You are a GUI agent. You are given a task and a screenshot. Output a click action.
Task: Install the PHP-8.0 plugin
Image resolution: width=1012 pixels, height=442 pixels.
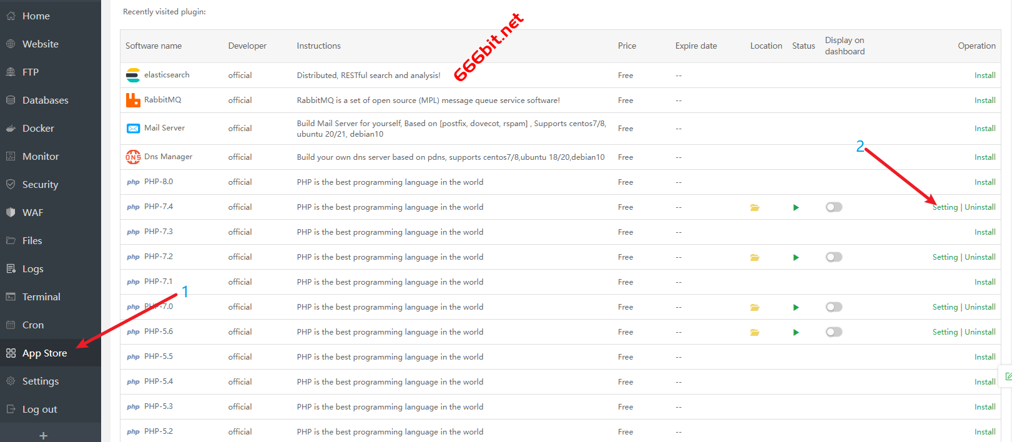[x=985, y=182]
